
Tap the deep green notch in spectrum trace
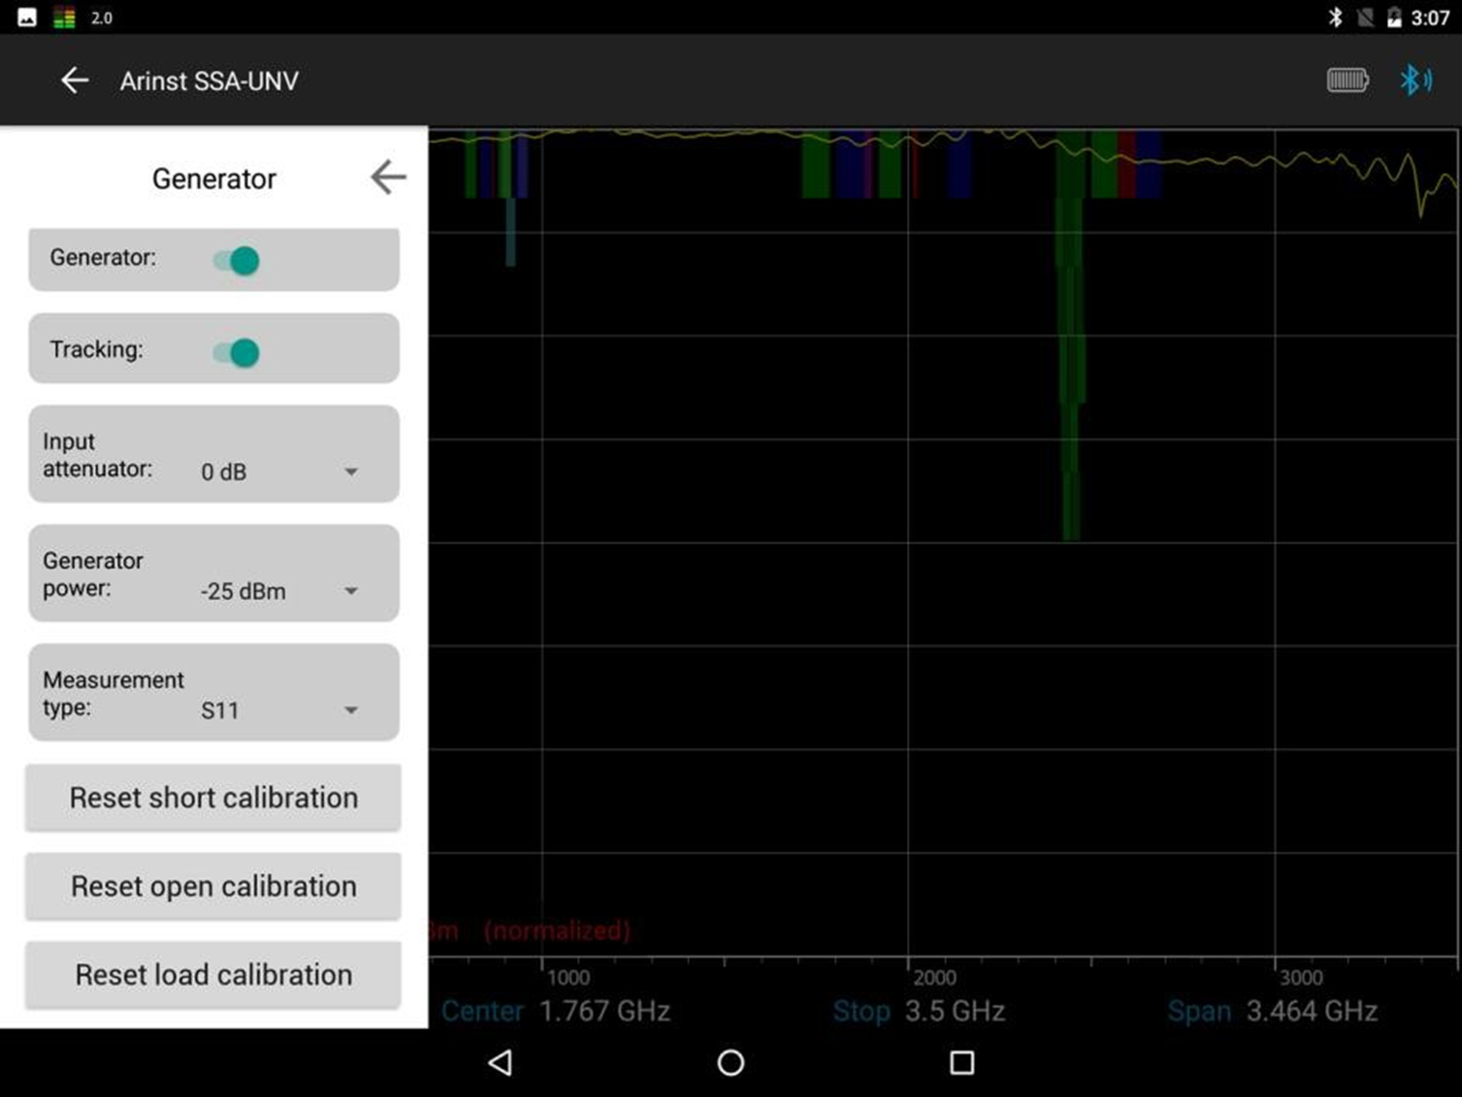[x=1070, y=388]
